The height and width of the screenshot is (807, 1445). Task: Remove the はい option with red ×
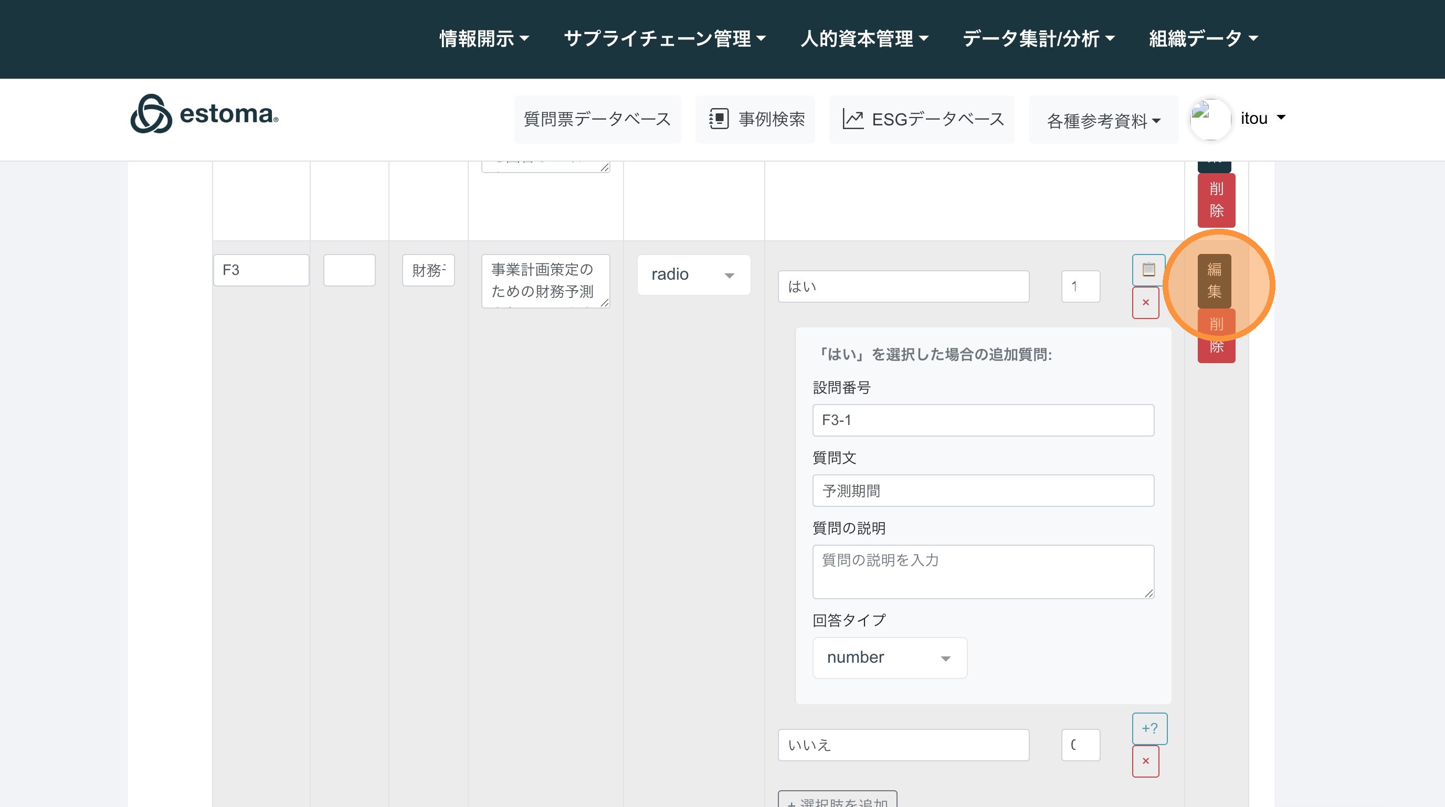click(1145, 303)
